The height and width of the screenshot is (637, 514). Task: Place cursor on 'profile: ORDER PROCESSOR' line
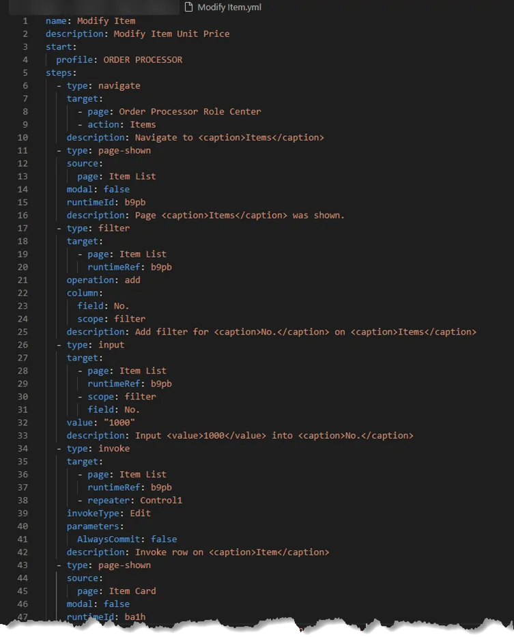click(x=119, y=59)
